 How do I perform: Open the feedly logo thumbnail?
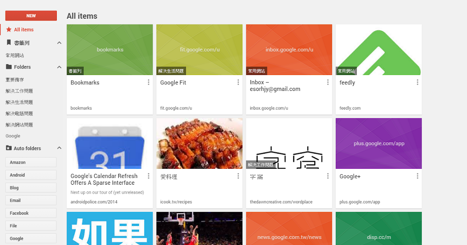tap(379, 50)
